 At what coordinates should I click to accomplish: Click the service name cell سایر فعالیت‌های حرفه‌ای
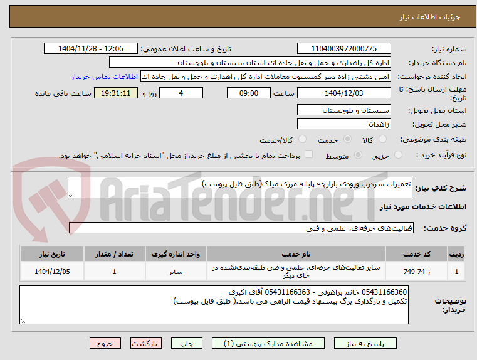(296, 272)
